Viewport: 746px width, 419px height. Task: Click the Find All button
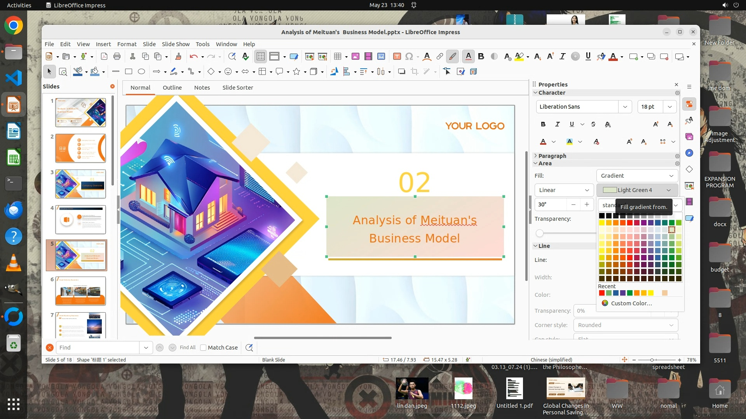tap(188, 348)
